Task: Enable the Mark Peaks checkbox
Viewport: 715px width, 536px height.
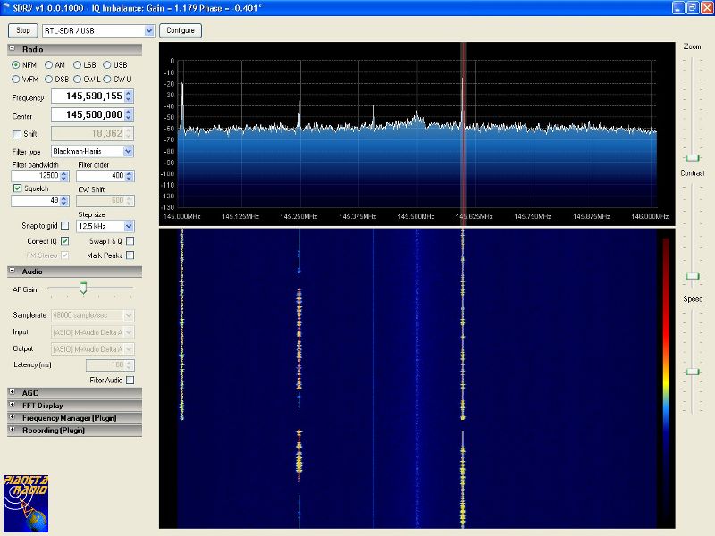Action: (x=130, y=255)
